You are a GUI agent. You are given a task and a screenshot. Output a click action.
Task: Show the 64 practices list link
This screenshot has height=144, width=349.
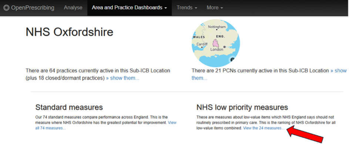pos(123,78)
